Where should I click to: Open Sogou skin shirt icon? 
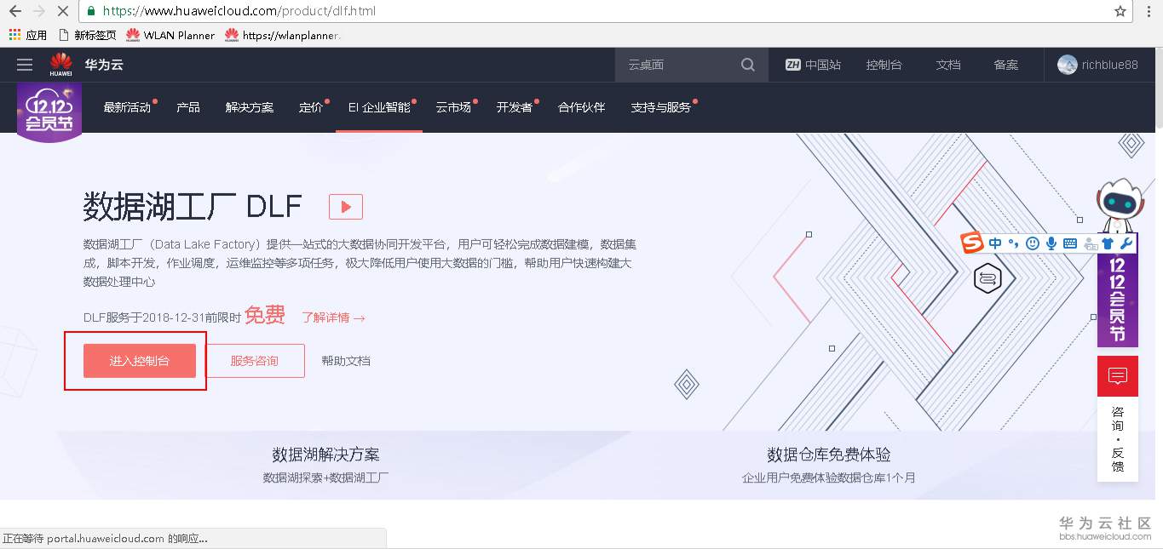tap(1107, 243)
